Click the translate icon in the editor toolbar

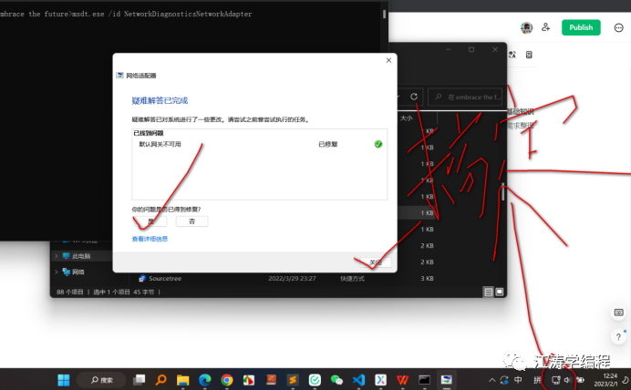pos(512,55)
